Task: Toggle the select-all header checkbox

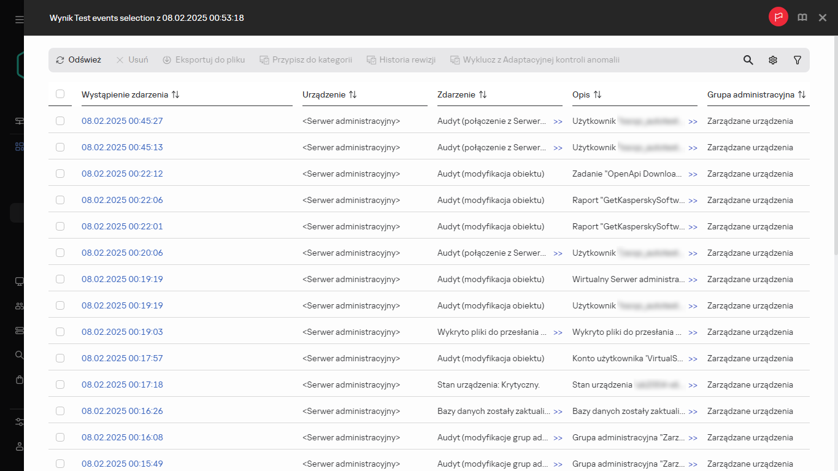Action: [60, 94]
